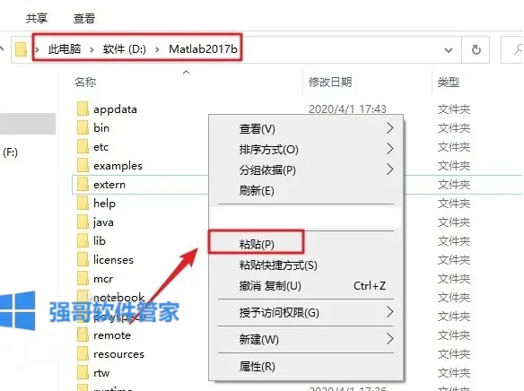Choose 属性(R) in context menu
This screenshot has width=524, height=391.
tap(306, 367)
